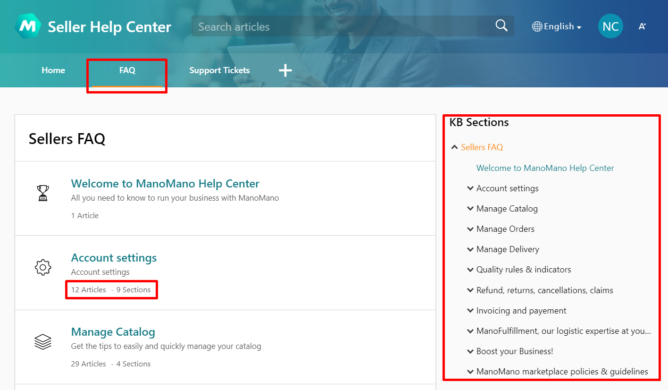Click the globe language icon
Image resolution: width=668 pixels, height=390 pixels.
537,26
